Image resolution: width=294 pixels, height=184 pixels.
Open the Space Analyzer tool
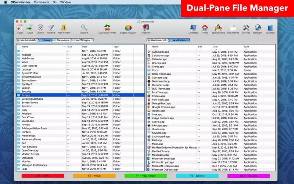pyautogui.click(x=128, y=29)
